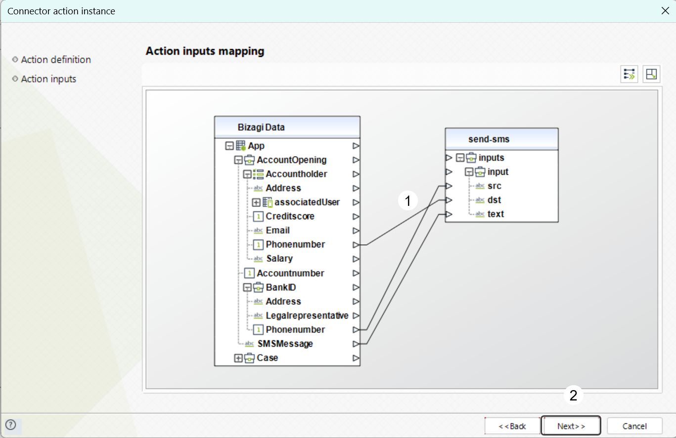Select the Creditscore attribute
The width and height of the screenshot is (676, 438).
click(290, 216)
